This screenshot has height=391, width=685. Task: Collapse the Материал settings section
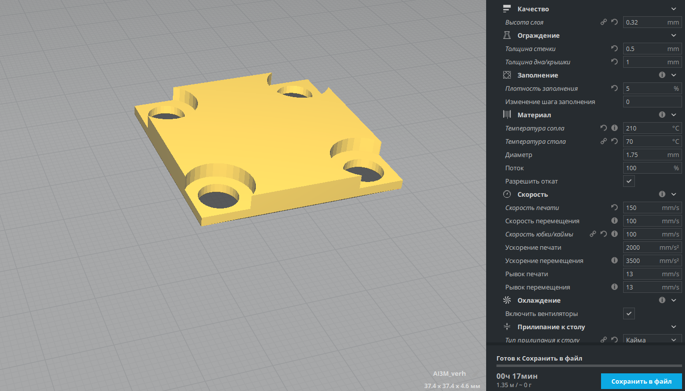674,115
